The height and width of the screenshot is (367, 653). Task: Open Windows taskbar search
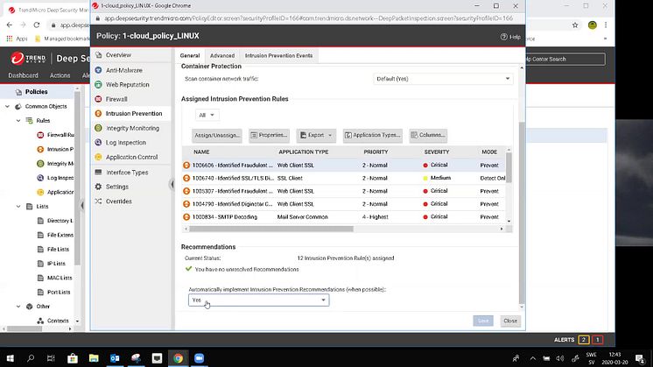click(x=31, y=358)
